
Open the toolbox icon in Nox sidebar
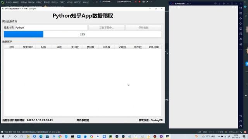pyautogui.click(x=241, y=39)
